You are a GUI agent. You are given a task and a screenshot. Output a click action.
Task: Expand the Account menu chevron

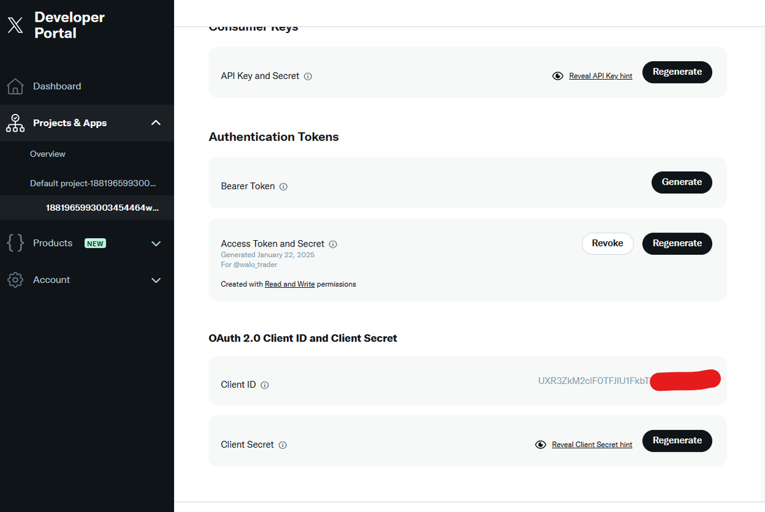click(156, 280)
